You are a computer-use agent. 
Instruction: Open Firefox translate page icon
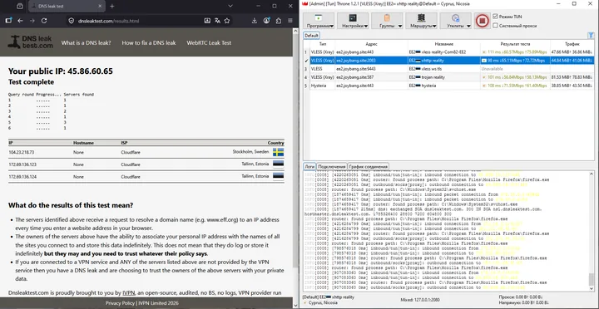coord(217,21)
